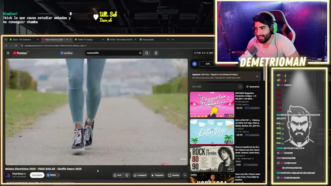The image size is (331, 186).
Task: Open a new browser tab
Action: (173, 40)
